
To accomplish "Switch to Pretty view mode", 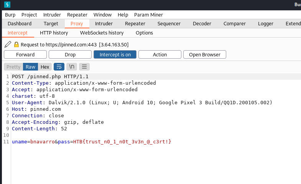I will click(13, 67).
